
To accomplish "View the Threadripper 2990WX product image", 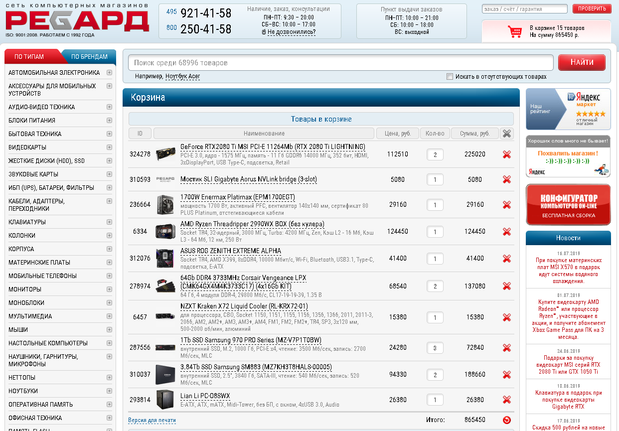I will tap(165, 232).
